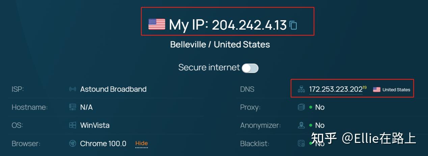Click the Chrome browser icon
The image size is (428, 156).
(x=73, y=144)
